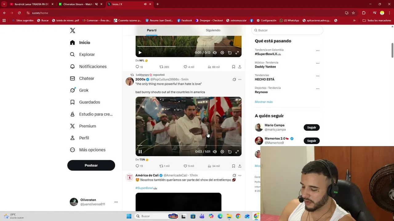
Task: Follow Mario Campa
Action: 312,127
